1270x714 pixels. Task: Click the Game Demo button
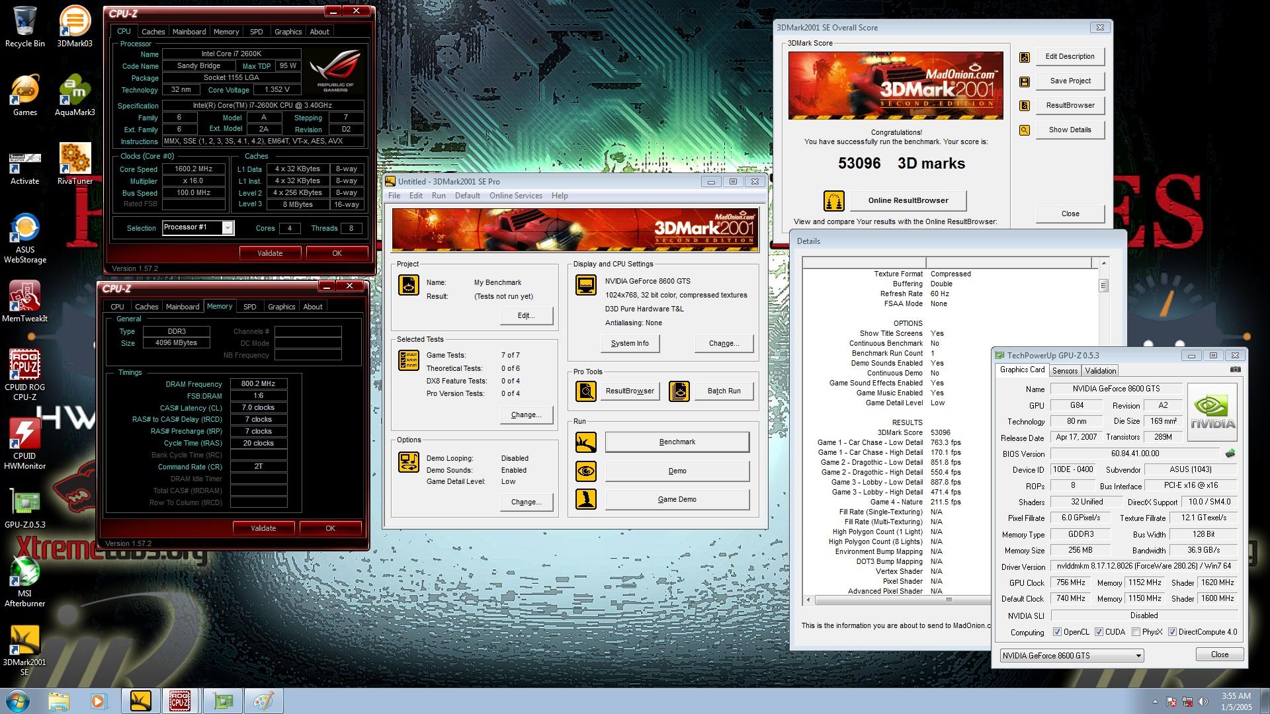(677, 500)
